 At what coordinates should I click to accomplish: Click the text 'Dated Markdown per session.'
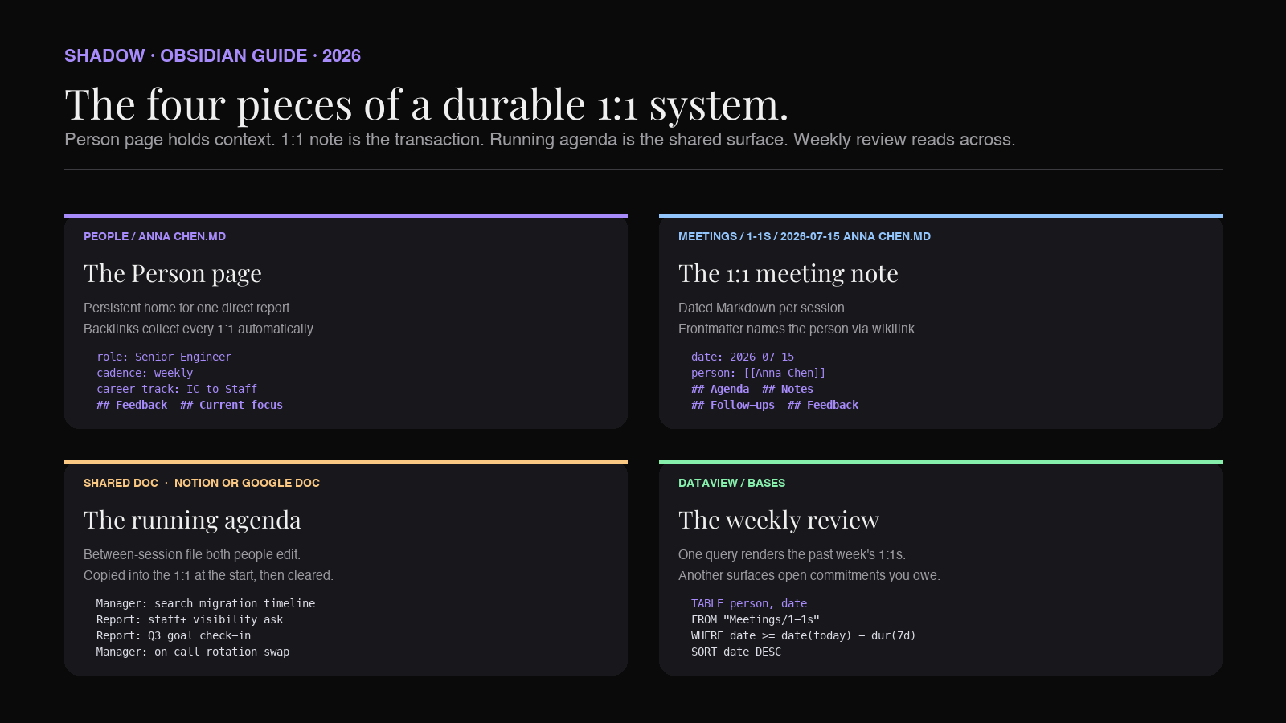point(763,308)
